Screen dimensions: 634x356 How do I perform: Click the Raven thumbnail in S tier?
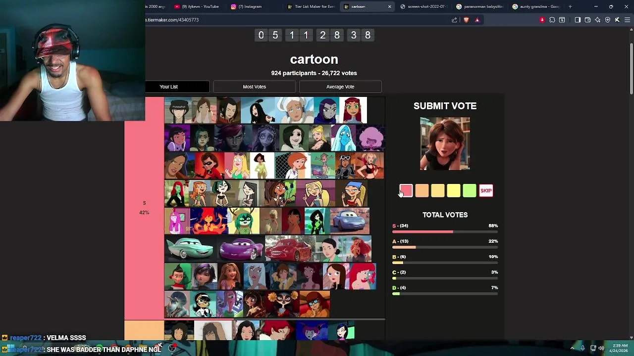[x=327, y=110]
